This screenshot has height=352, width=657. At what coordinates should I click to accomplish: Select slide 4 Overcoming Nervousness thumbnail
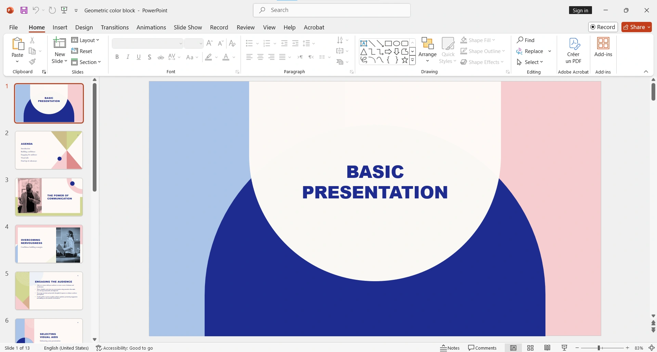[x=49, y=244]
